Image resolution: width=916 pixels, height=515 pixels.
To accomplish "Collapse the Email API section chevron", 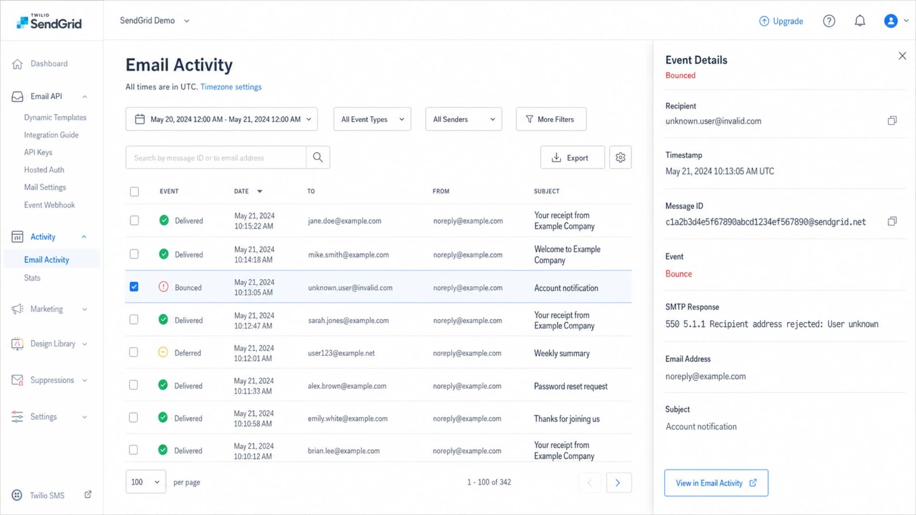I will pyautogui.click(x=84, y=97).
